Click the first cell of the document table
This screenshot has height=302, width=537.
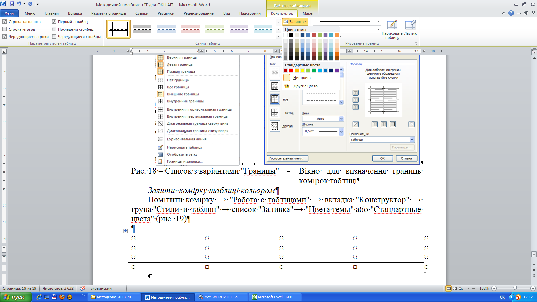coord(165,238)
